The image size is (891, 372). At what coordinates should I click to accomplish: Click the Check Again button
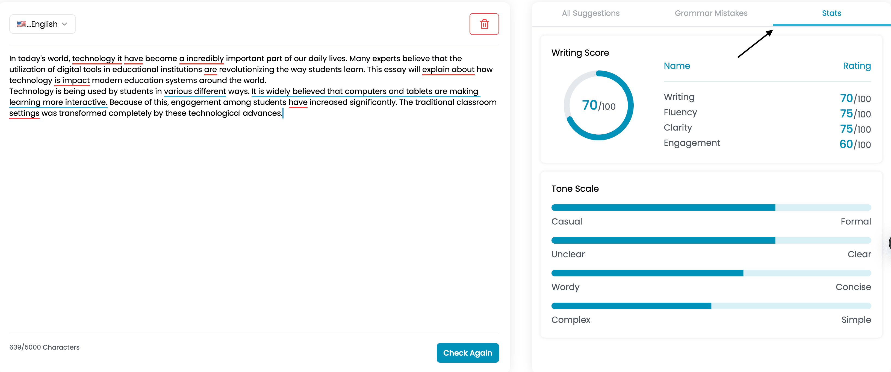468,353
